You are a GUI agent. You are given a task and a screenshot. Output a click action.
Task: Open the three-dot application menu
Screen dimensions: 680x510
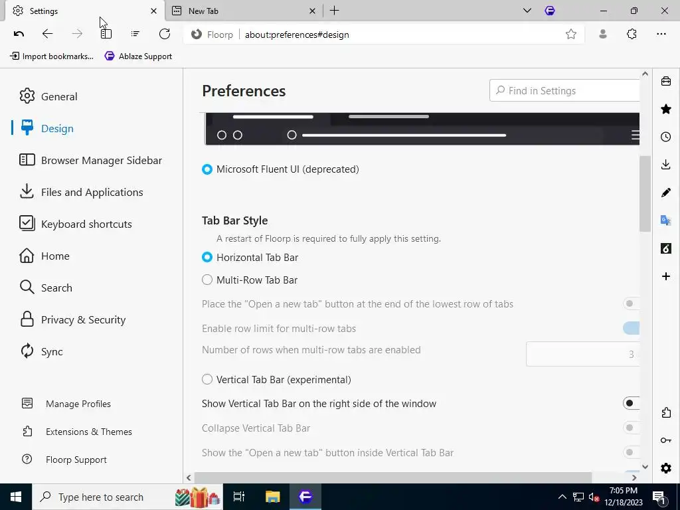(661, 34)
